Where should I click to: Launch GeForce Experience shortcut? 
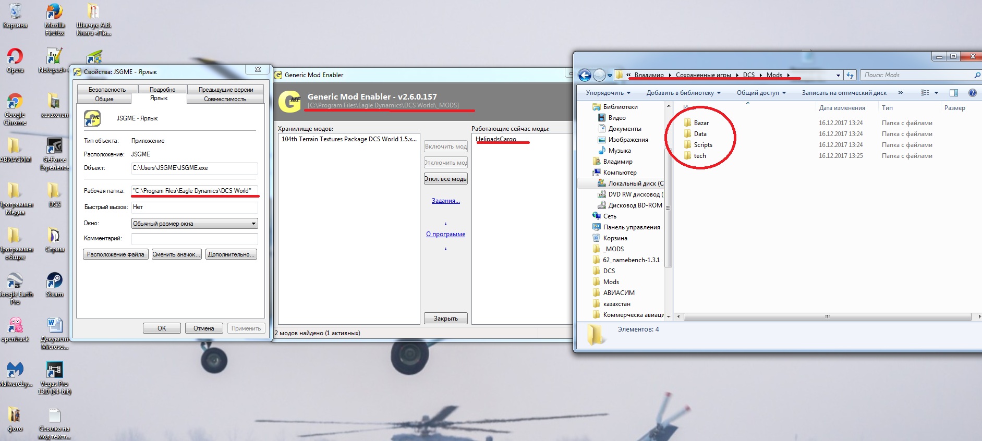click(55, 154)
